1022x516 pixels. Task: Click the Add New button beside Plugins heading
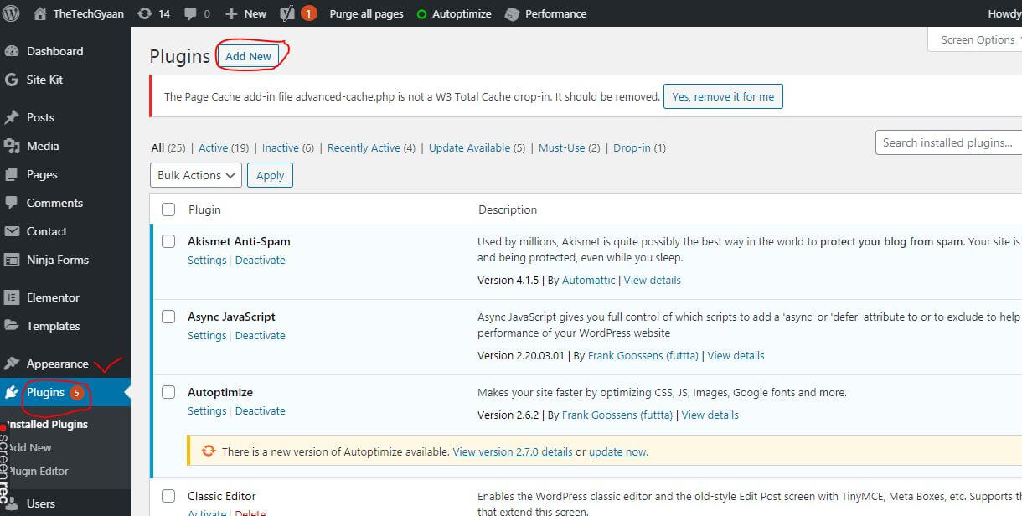249,56
